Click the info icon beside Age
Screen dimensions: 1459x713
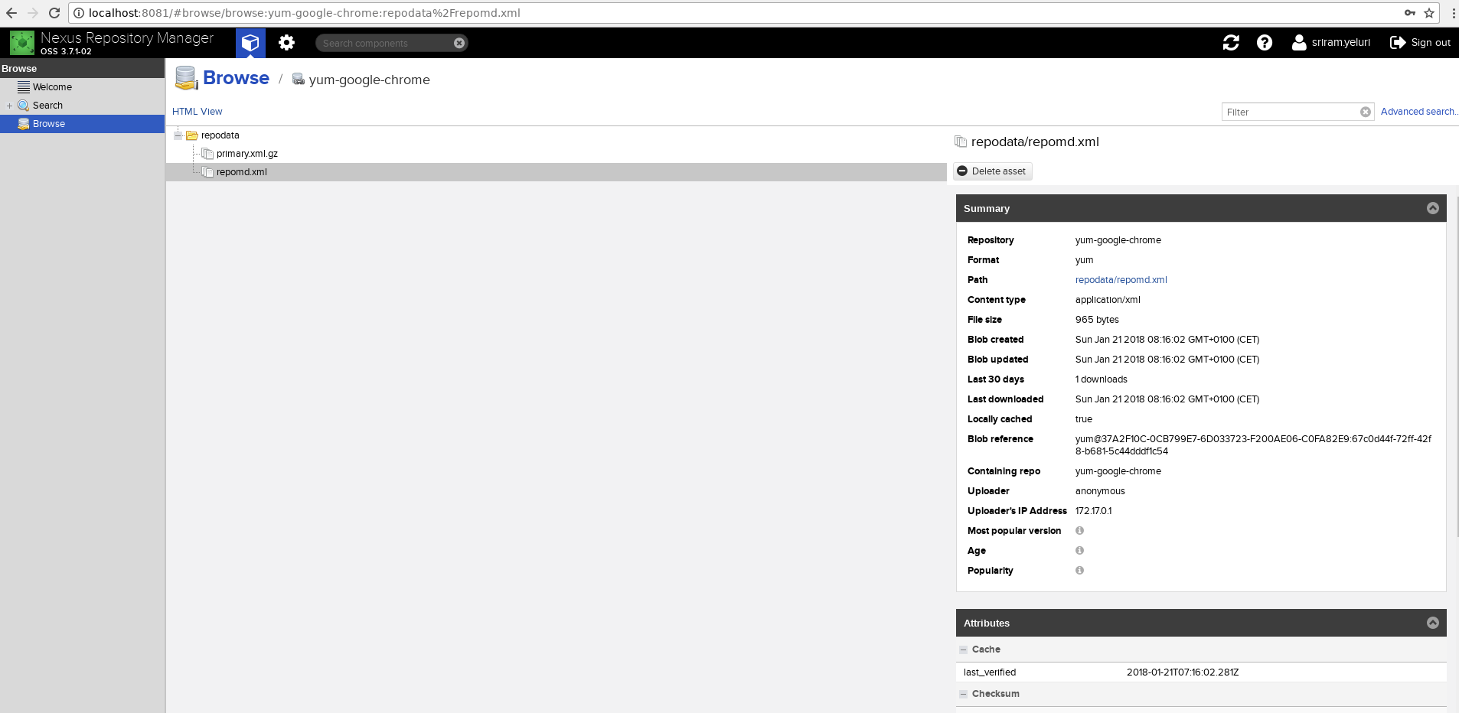[1080, 551]
